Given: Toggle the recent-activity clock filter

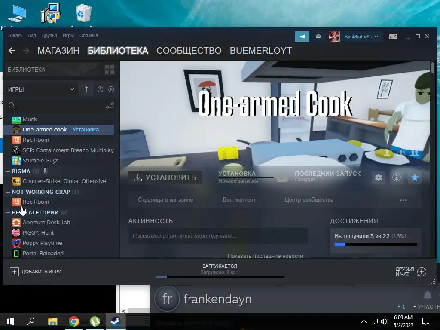Looking at the screenshot, I should click(x=100, y=89).
